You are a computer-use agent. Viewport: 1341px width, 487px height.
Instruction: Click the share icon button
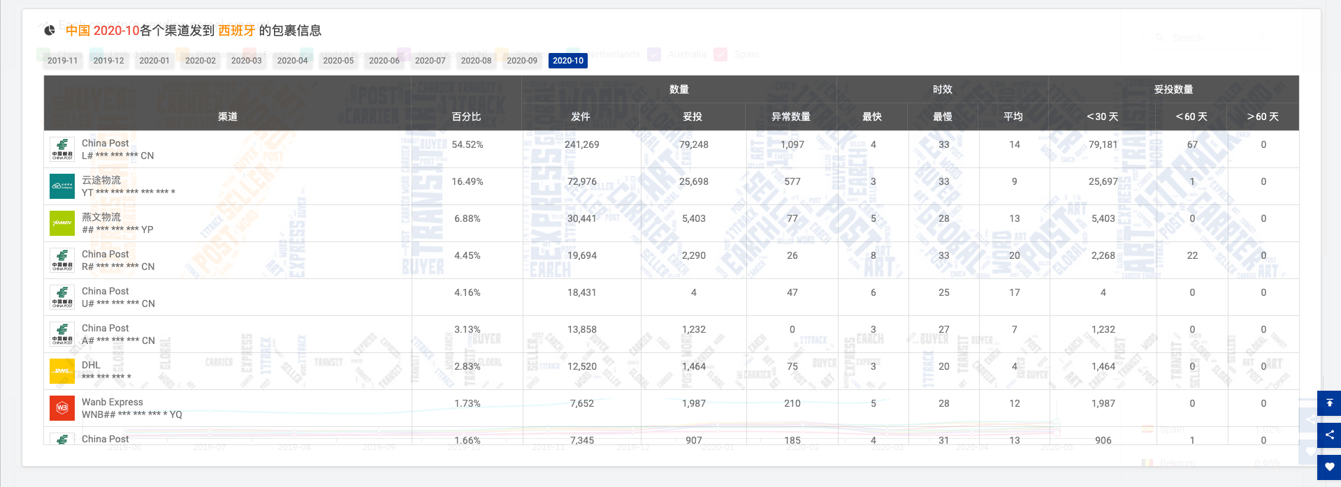click(1329, 435)
